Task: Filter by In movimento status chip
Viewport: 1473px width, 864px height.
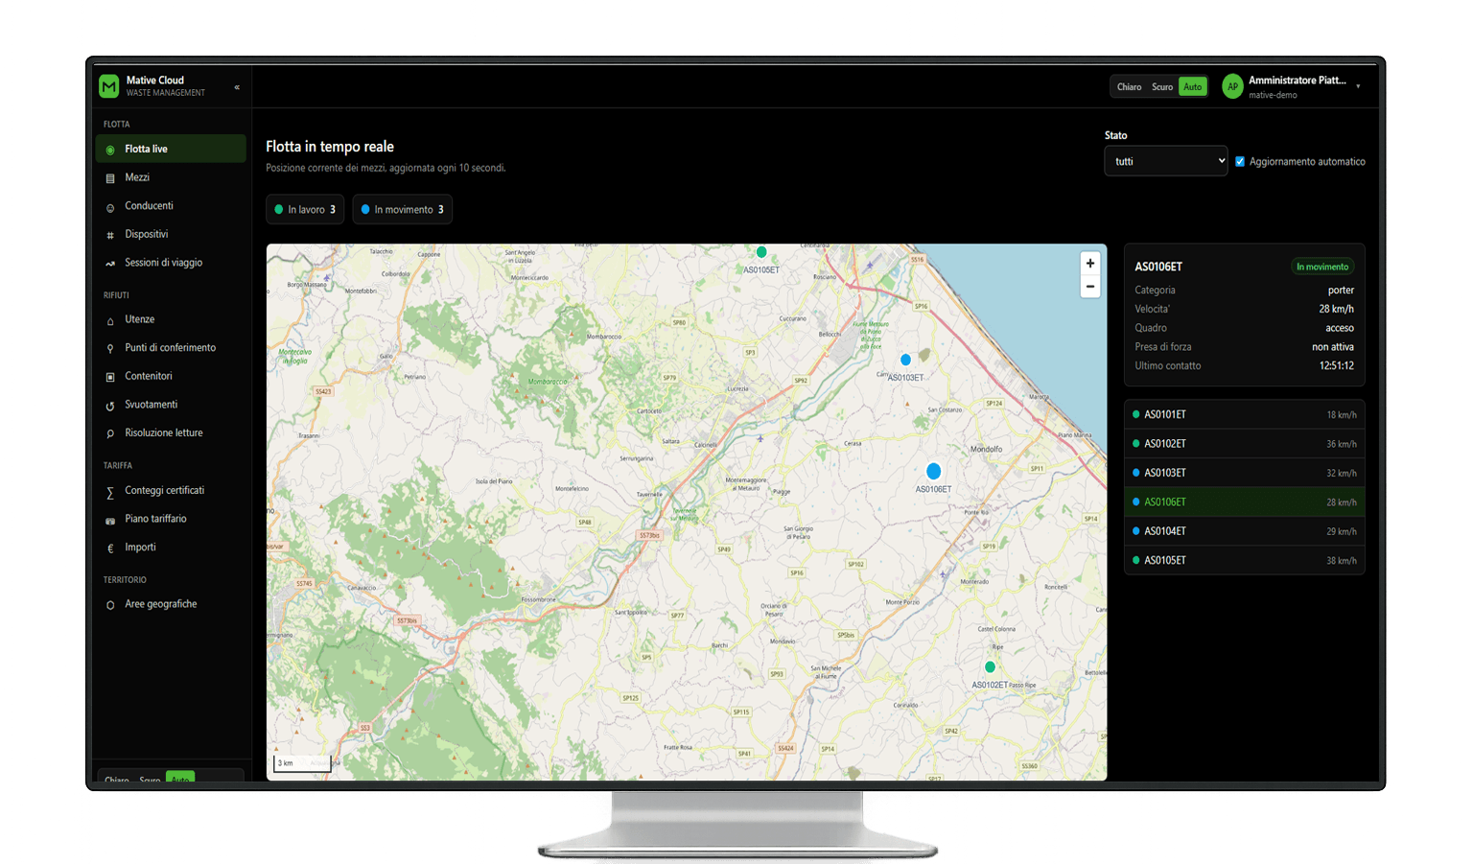Action: click(x=402, y=209)
